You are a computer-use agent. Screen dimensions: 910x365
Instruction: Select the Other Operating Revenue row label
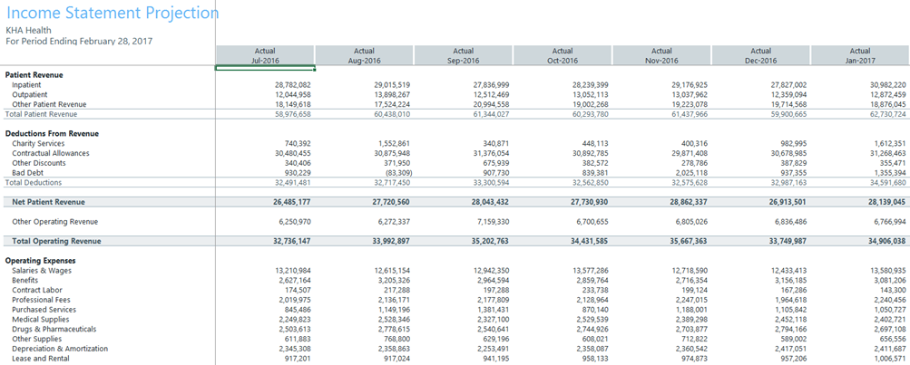[55, 221]
